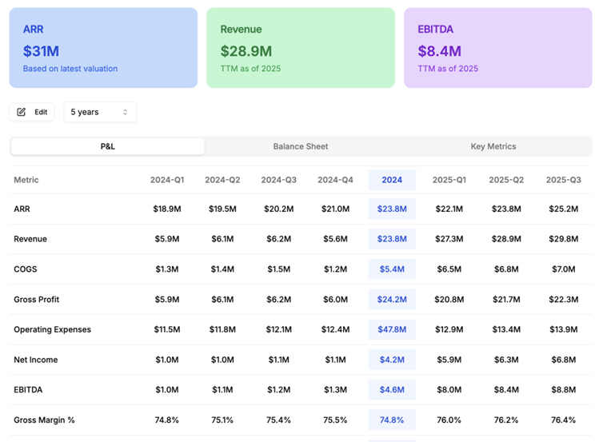Image resolution: width=599 pixels, height=442 pixels.
Task: Click the Edit pencil icon
Action: pyautogui.click(x=22, y=112)
